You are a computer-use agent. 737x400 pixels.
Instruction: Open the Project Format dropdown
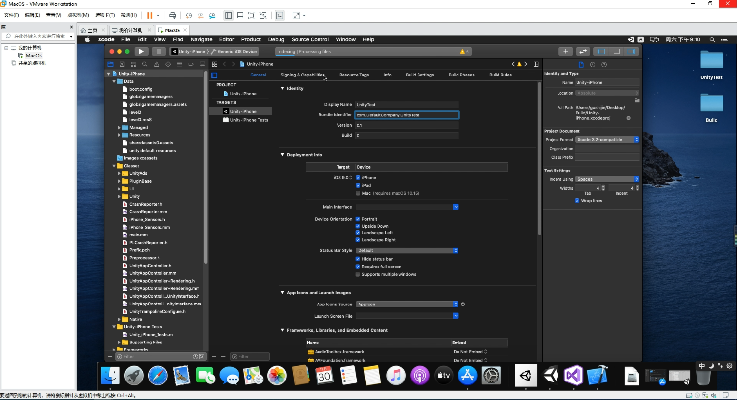click(607, 140)
